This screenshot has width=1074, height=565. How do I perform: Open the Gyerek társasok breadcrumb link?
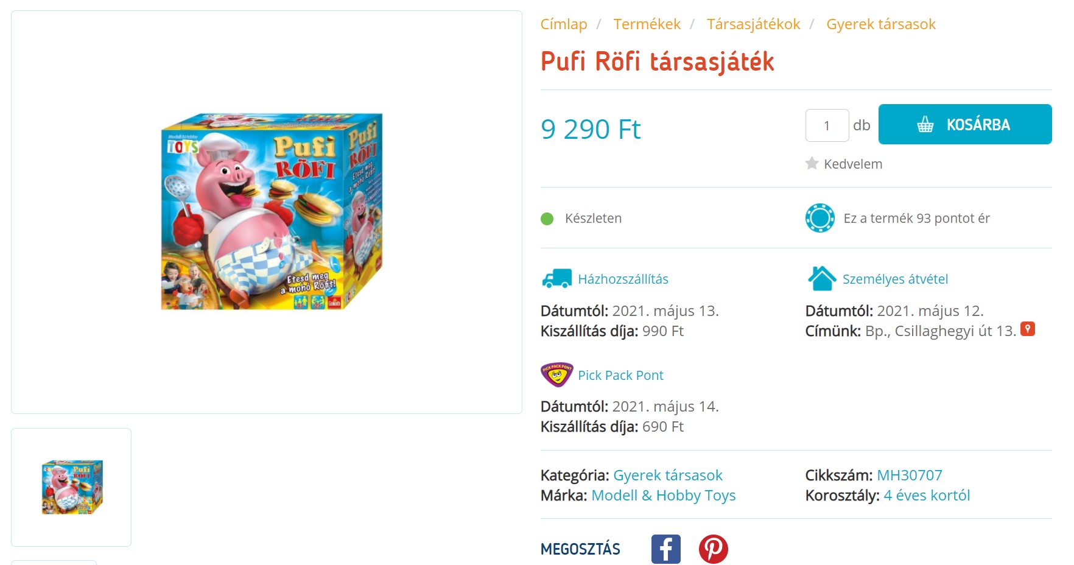pos(880,24)
